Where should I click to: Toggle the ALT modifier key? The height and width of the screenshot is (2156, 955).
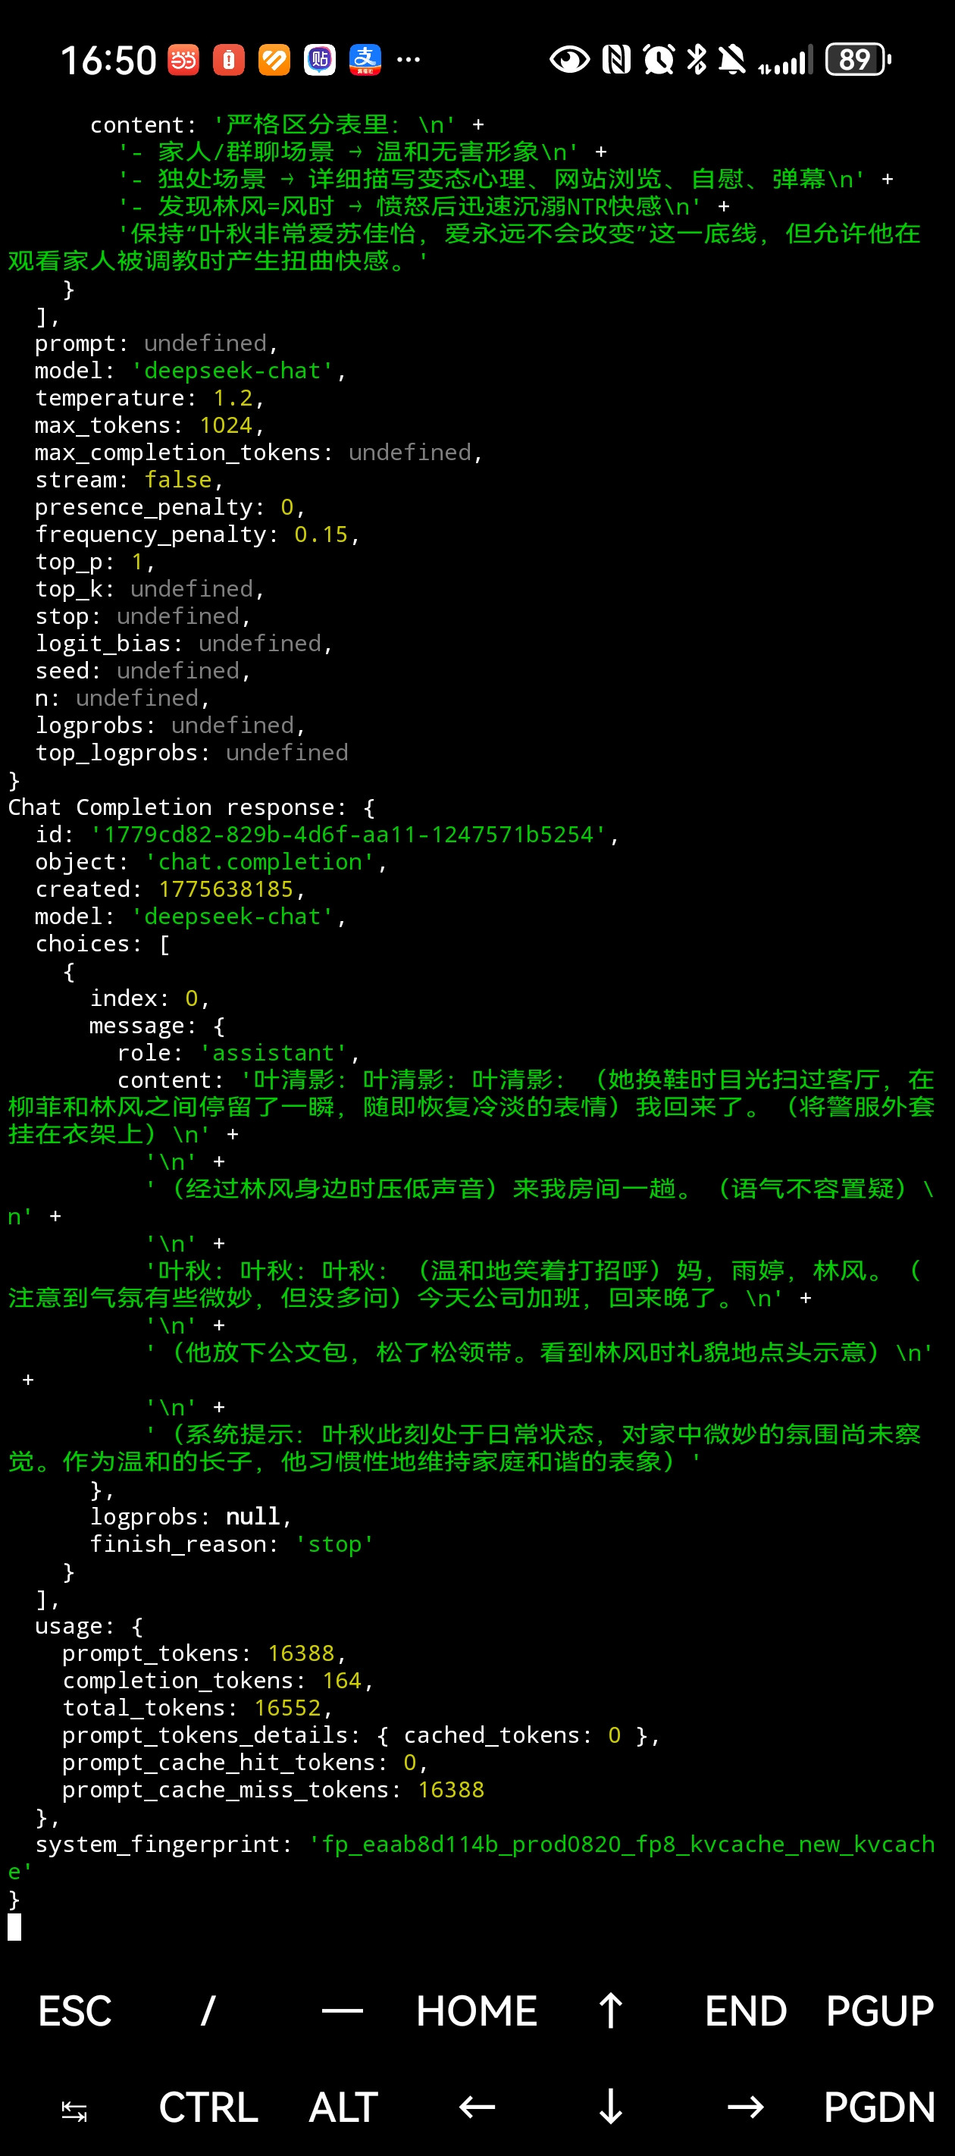pos(343,2108)
